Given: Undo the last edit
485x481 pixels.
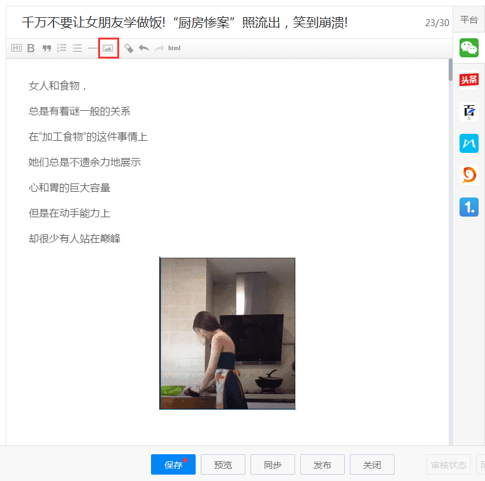Looking at the screenshot, I should tap(144, 48).
